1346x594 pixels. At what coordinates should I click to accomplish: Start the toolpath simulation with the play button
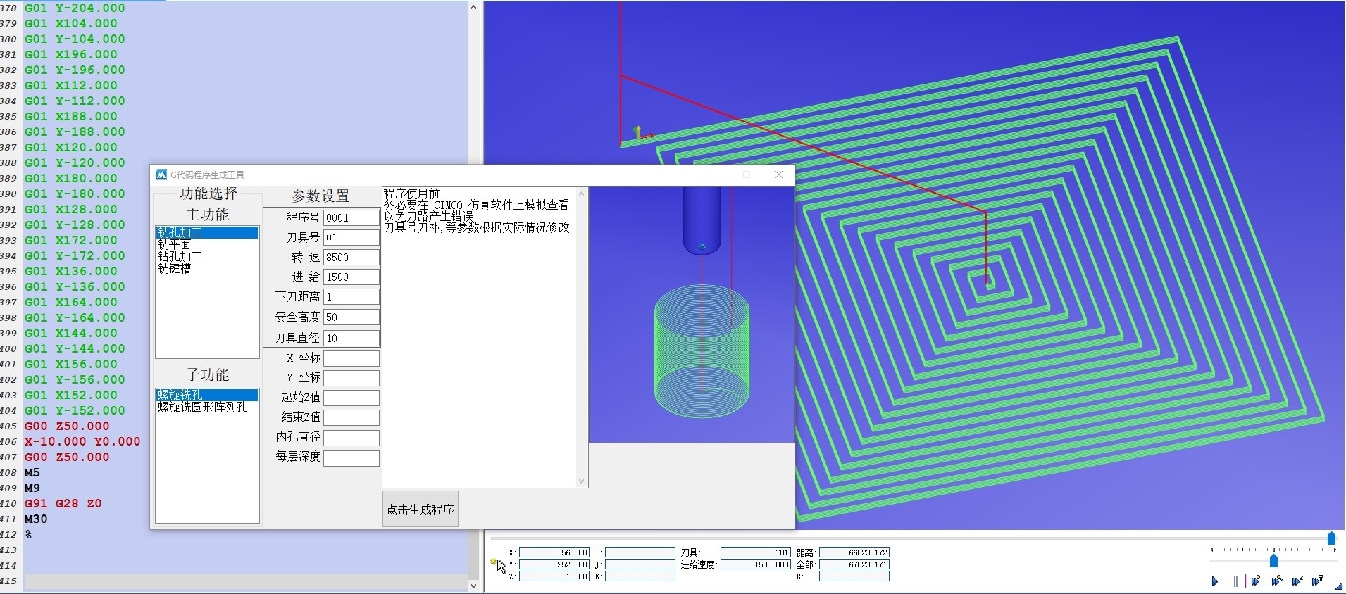click(x=1214, y=581)
